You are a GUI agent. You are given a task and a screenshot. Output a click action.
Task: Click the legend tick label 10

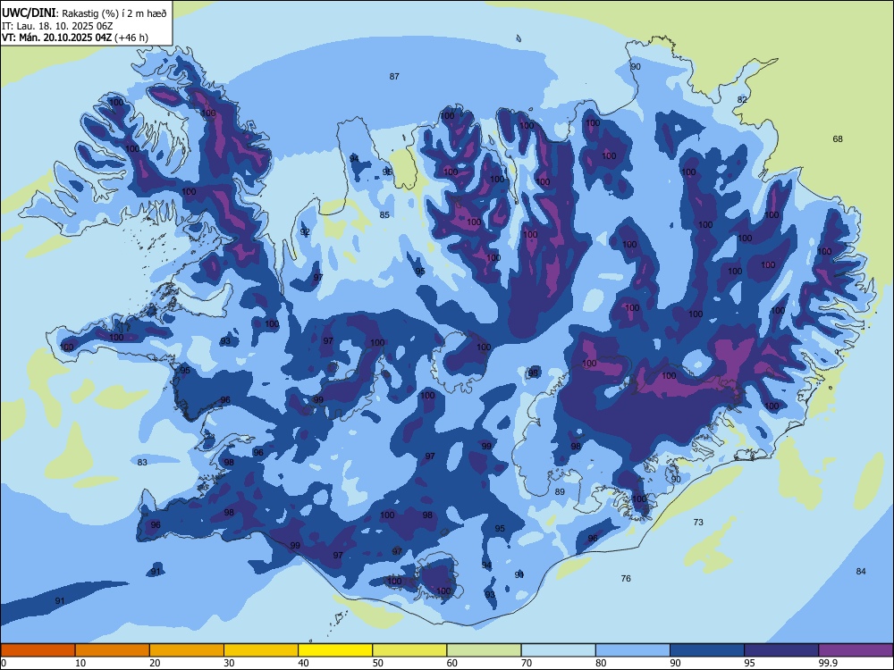(x=80, y=663)
